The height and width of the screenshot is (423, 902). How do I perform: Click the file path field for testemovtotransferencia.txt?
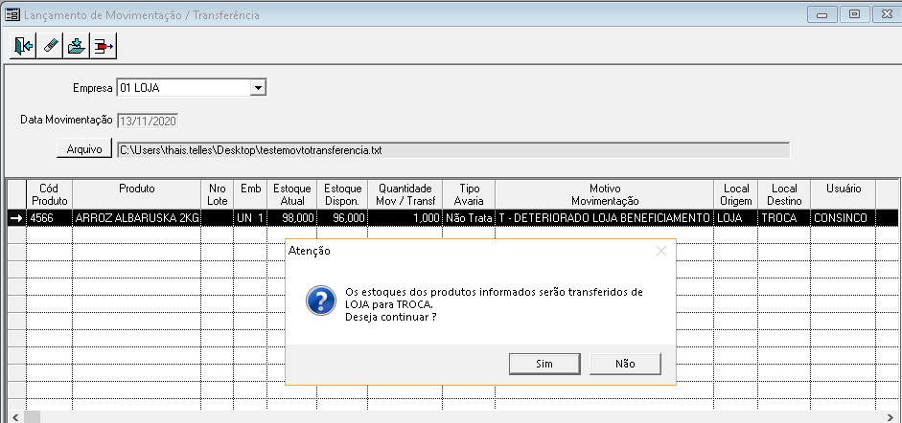tap(453, 150)
